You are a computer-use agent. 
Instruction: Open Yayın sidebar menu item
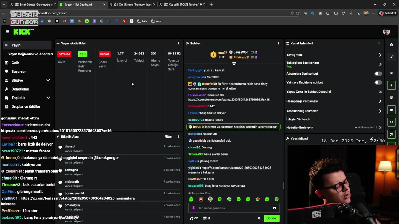click(27, 45)
